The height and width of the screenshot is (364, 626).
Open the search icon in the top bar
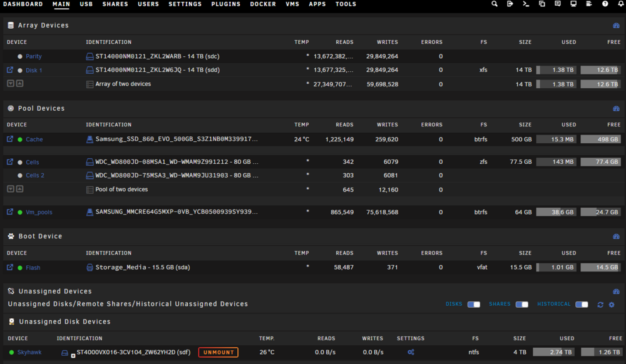pyautogui.click(x=495, y=4)
